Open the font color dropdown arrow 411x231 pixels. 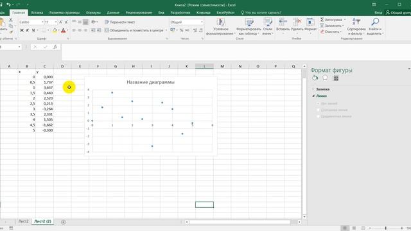coord(67,30)
